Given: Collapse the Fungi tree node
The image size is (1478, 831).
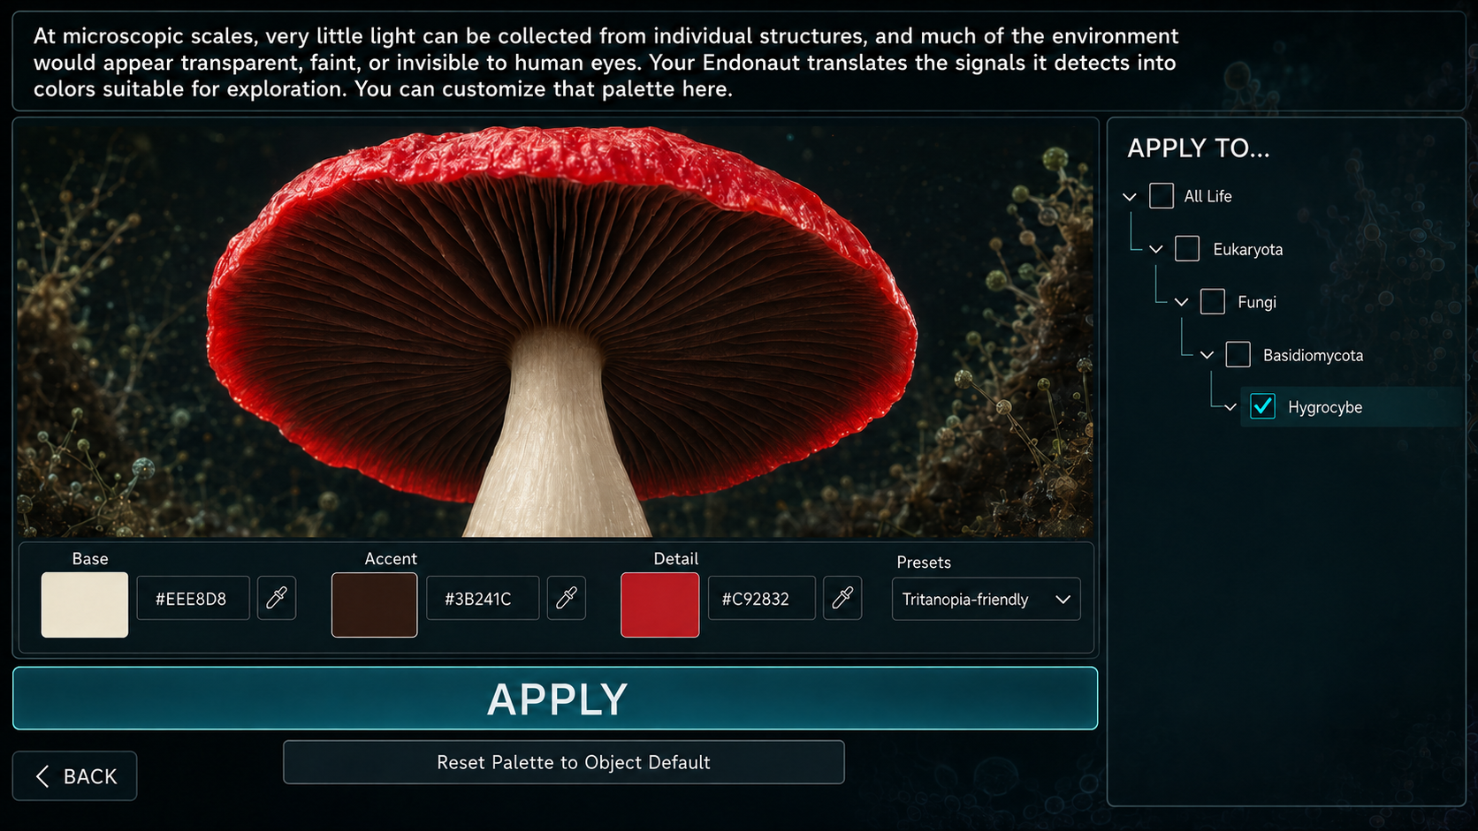Looking at the screenshot, I should [x=1182, y=303].
